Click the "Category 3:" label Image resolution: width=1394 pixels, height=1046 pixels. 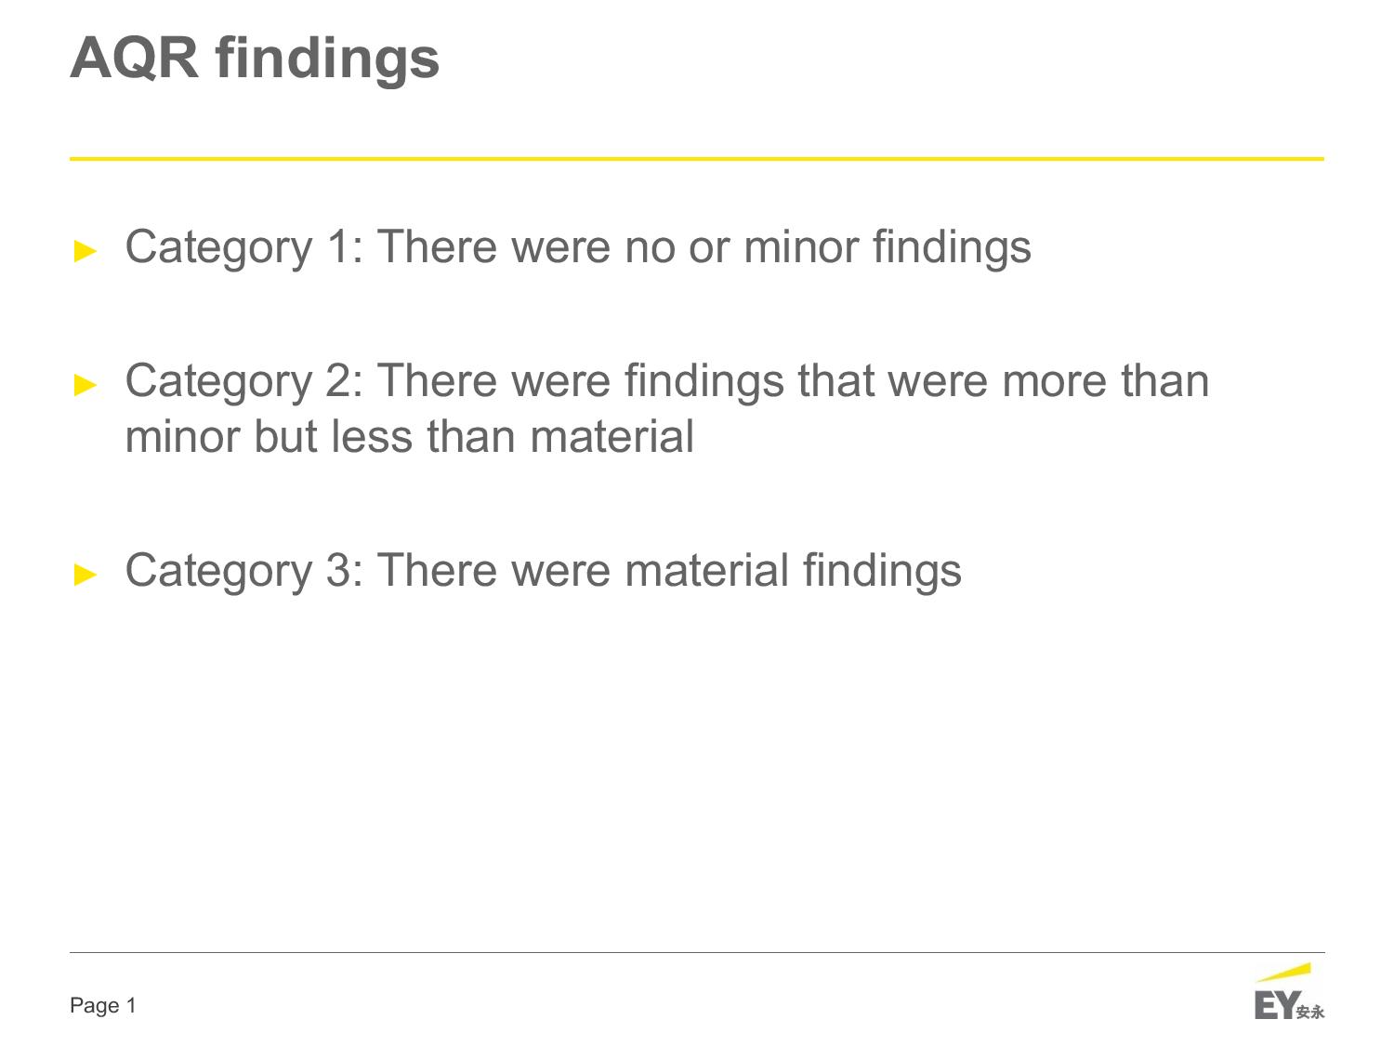click(x=244, y=572)
